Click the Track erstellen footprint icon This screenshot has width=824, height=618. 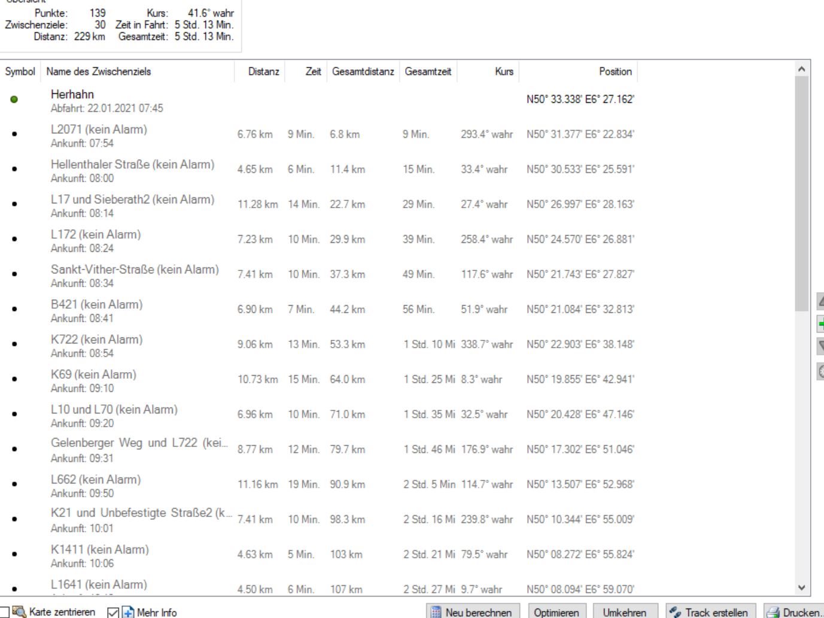(x=676, y=612)
